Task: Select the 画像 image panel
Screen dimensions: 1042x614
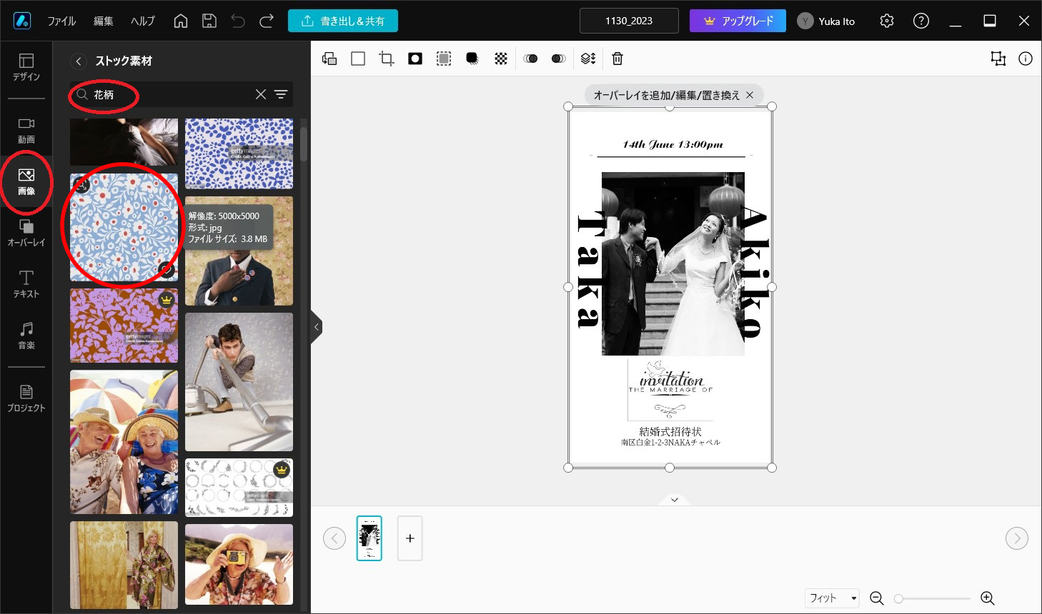Action: click(26, 182)
